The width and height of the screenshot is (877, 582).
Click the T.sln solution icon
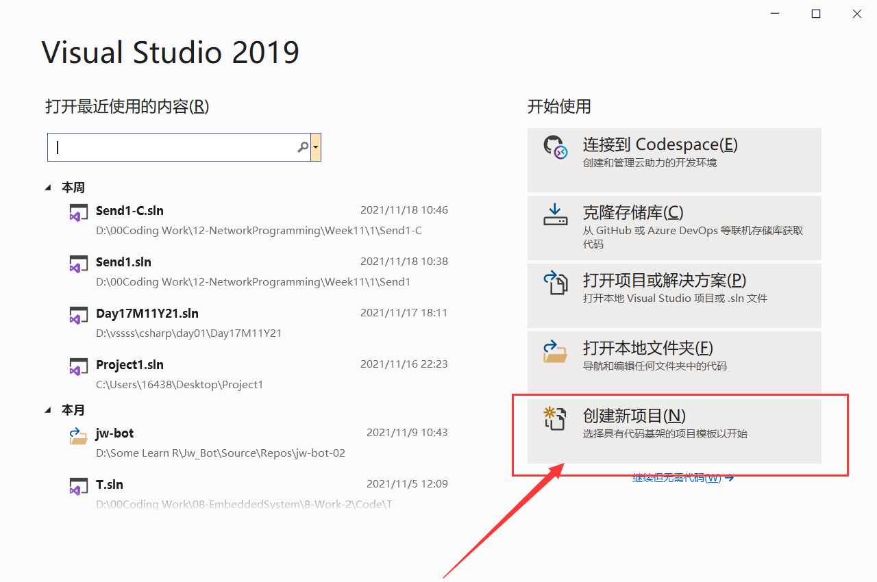coord(78,485)
